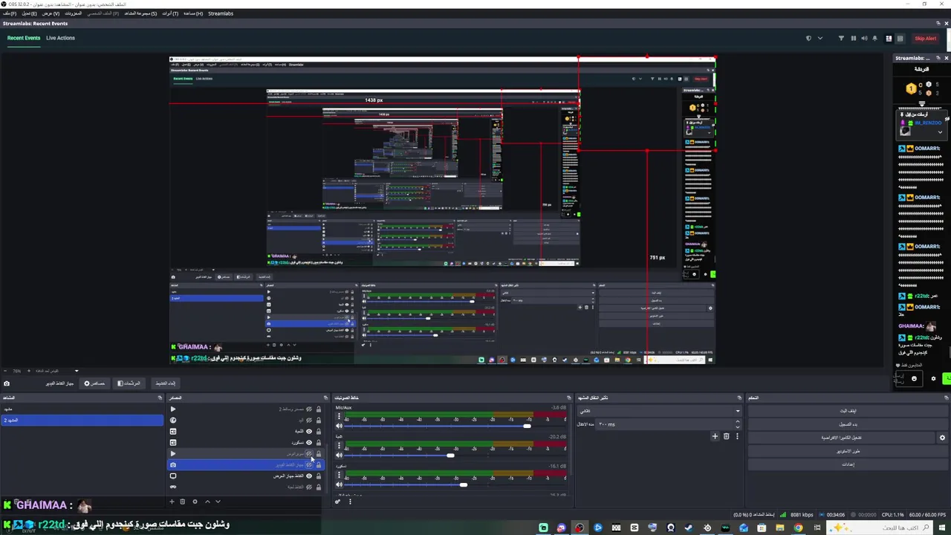Remove selected source using trash icon

182,502
